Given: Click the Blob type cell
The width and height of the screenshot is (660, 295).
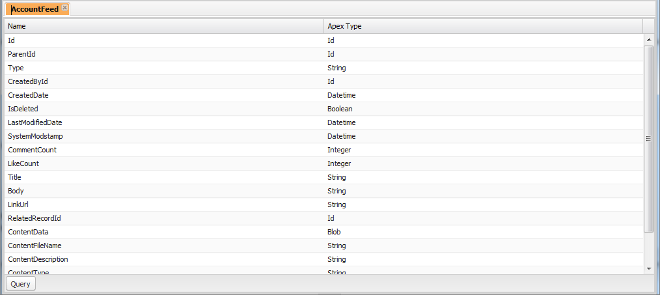Looking at the screenshot, I should tap(334, 232).
